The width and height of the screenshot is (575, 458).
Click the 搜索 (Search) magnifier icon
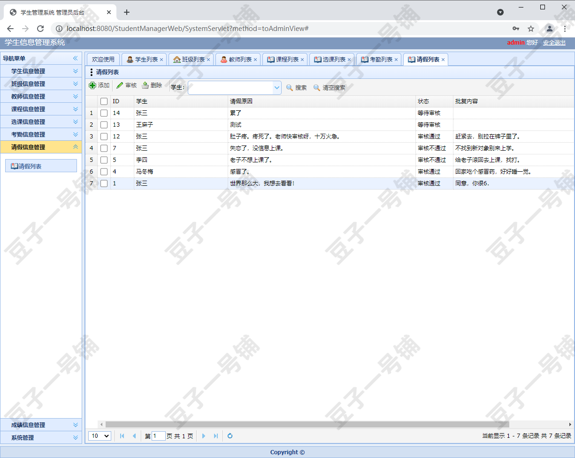tap(290, 87)
